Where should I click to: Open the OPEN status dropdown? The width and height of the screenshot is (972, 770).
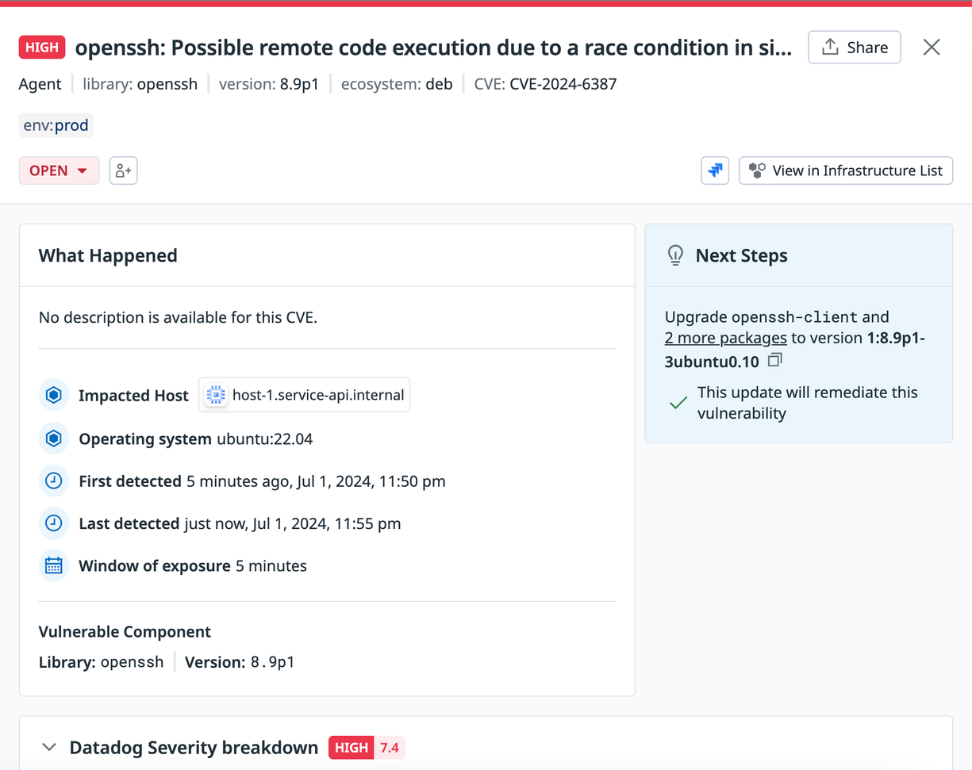(59, 170)
